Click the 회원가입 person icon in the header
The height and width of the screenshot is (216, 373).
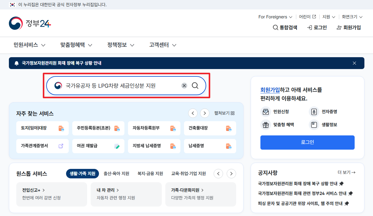(339, 27)
